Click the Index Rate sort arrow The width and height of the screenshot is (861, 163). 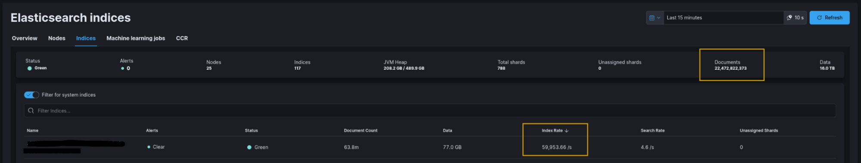pos(566,131)
